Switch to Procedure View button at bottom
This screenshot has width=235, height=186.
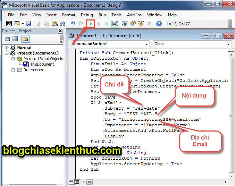pos(71,182)
